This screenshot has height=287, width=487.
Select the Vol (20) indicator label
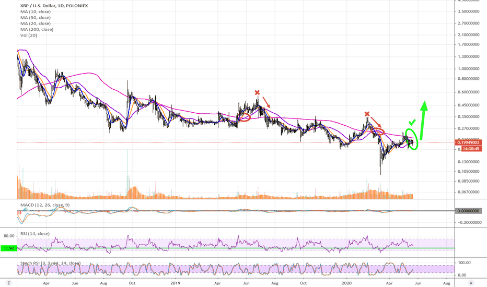click(29, 35)
